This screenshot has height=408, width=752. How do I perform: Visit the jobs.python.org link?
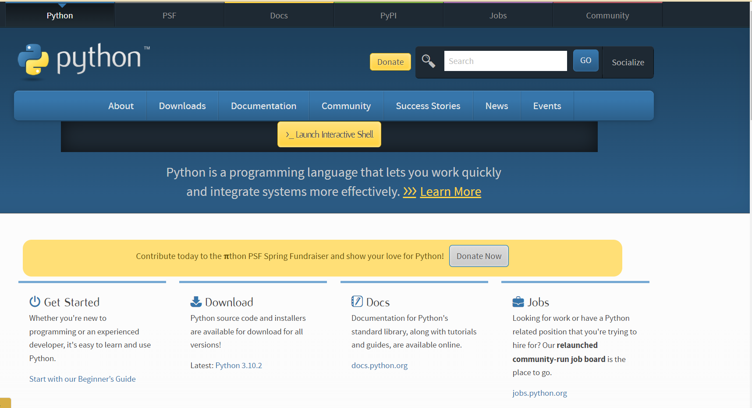point(540,393)
